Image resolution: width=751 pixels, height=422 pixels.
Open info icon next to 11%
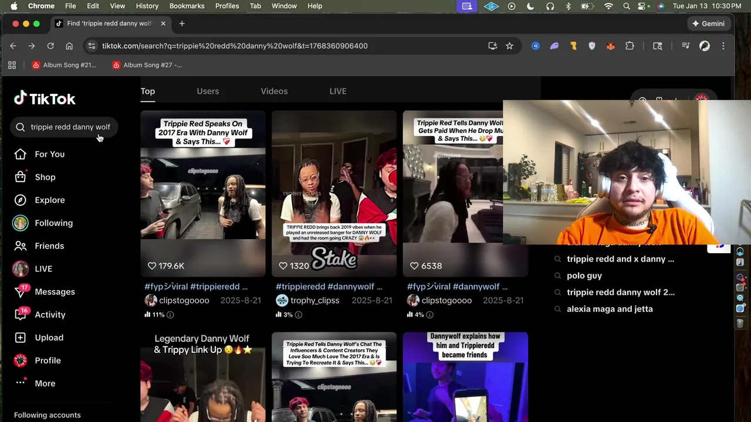click(170, 315)
